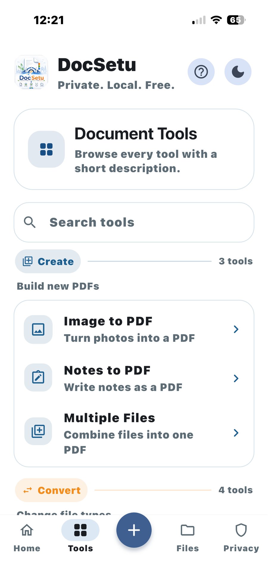Screen dimensions: 268x582
Task: Focus the Search tools field
Action: pyautogui.click(x=134, y=222)
